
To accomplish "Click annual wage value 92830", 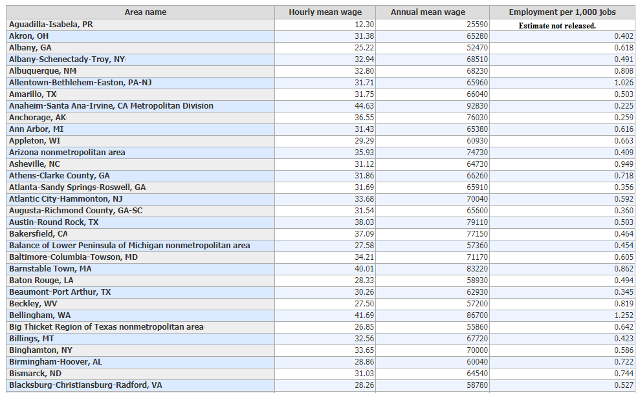I will [x=477, y=105].
